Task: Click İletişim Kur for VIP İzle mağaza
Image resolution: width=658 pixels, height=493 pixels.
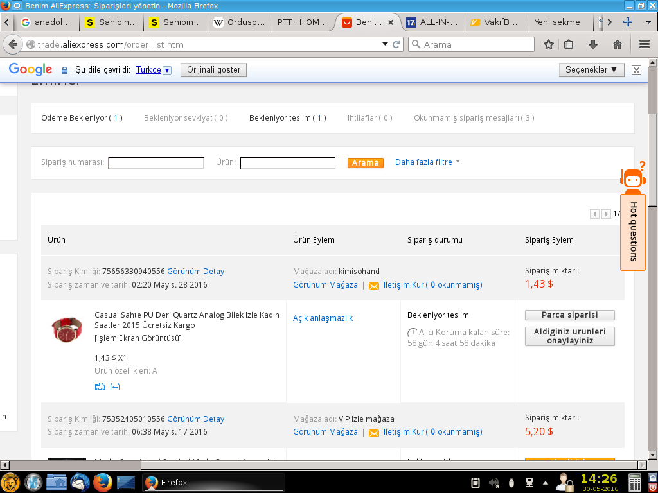Action: [x=432, y=432]
